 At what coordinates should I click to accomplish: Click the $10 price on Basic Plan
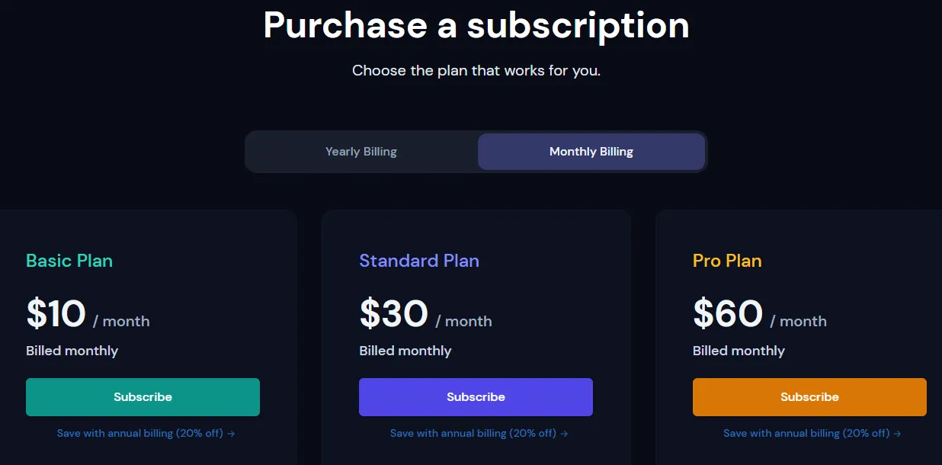[x=56, y=313]
